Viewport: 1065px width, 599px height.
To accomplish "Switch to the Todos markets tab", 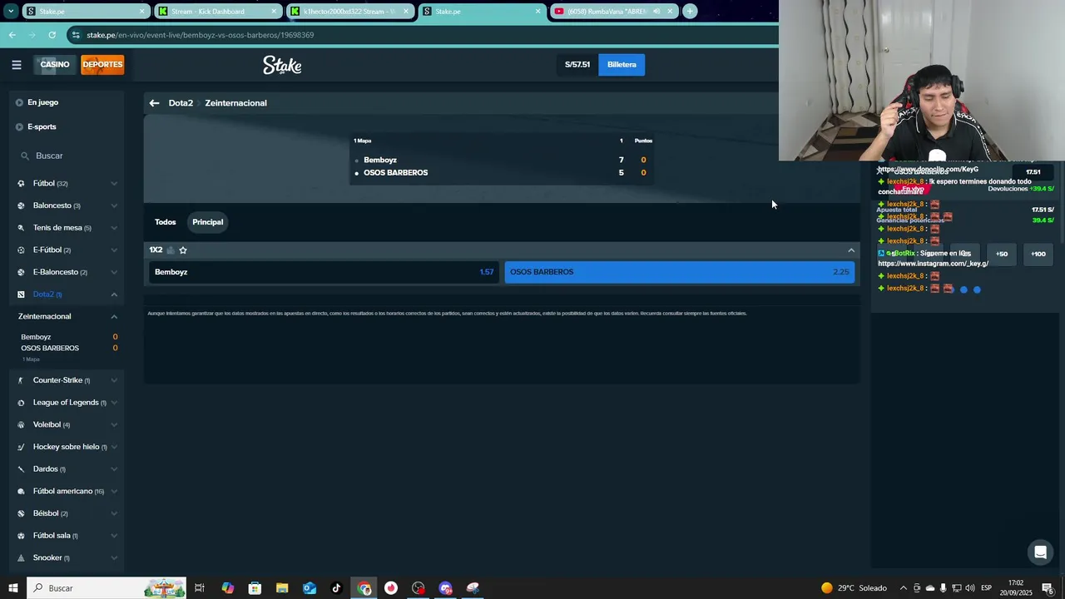I will point(166,222).
